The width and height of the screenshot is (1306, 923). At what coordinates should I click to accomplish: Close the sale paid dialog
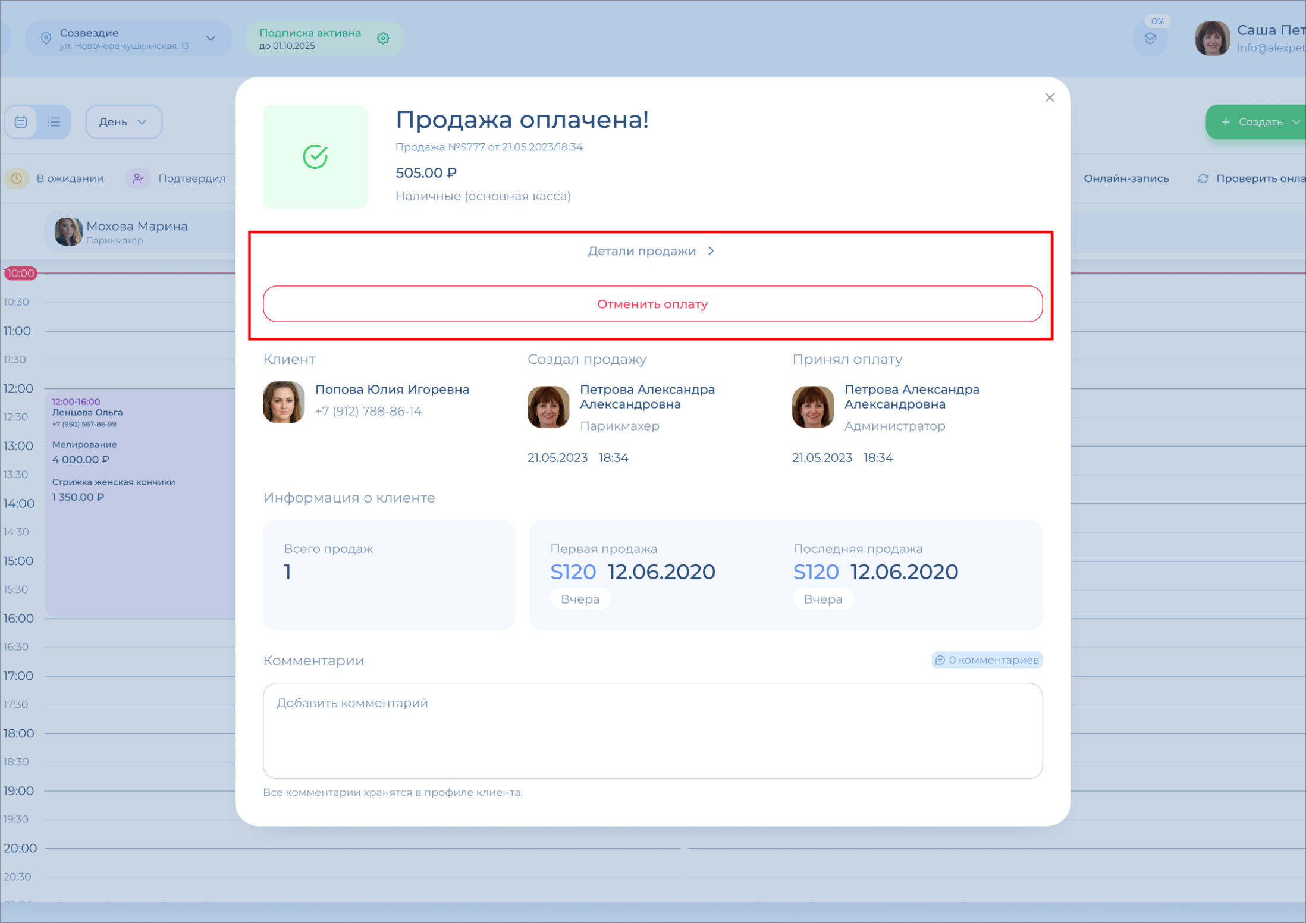pyautogui.click(x=1050, y=98)
